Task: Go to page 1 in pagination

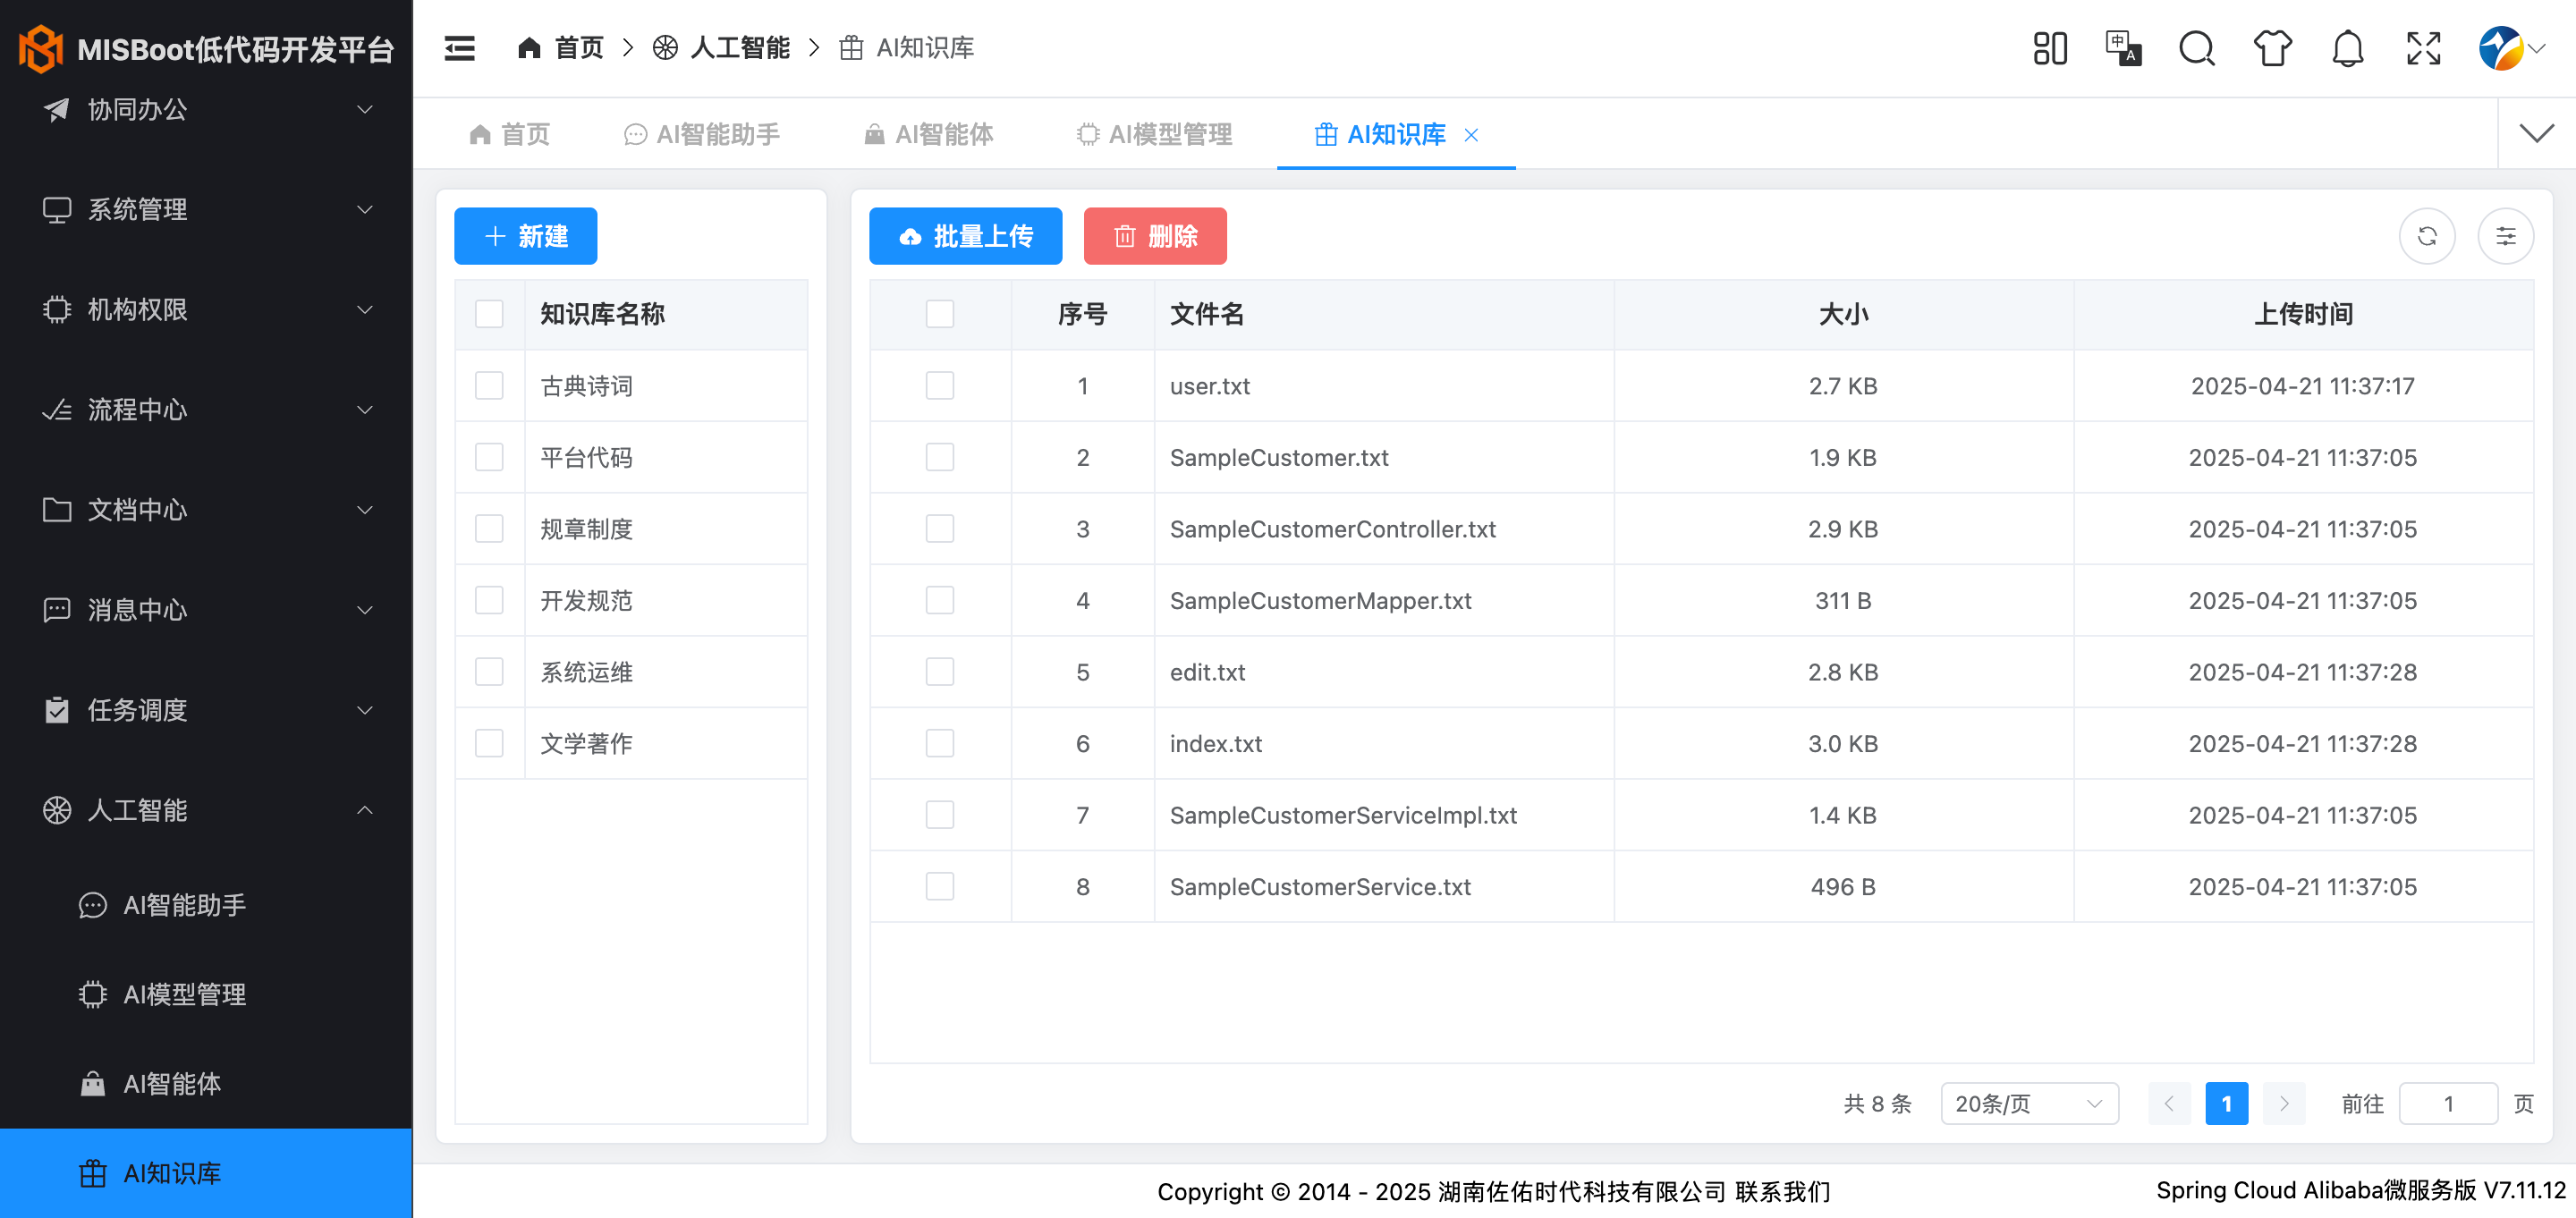Action: coord(2226,1103)
